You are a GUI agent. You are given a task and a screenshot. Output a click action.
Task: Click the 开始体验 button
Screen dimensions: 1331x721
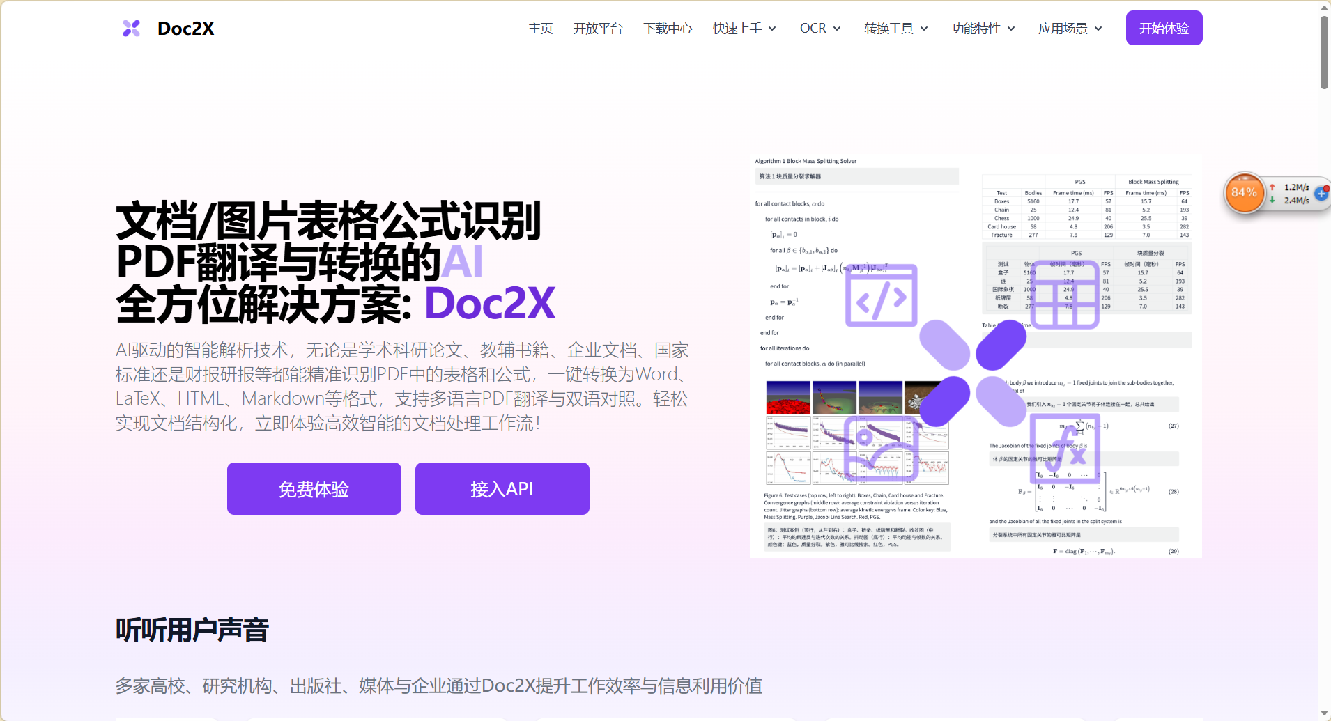(1164, 28)
